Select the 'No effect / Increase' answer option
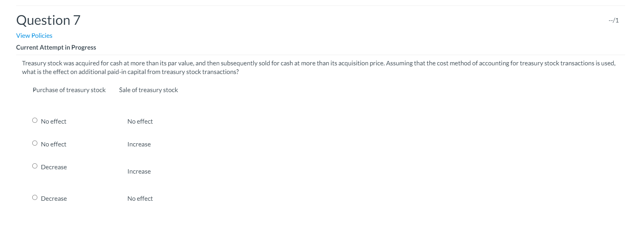 [x=35, y=143]
